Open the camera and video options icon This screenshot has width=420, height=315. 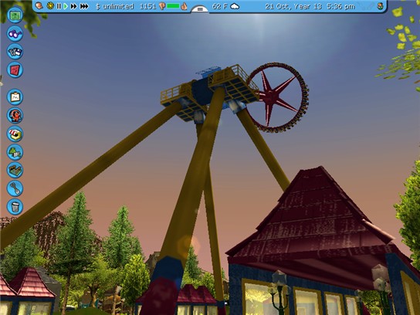tap(15, 52)
